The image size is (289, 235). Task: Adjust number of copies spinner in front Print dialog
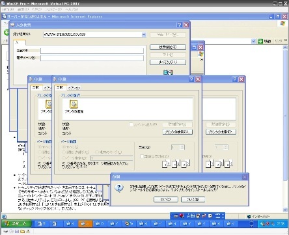pos(182,148)
